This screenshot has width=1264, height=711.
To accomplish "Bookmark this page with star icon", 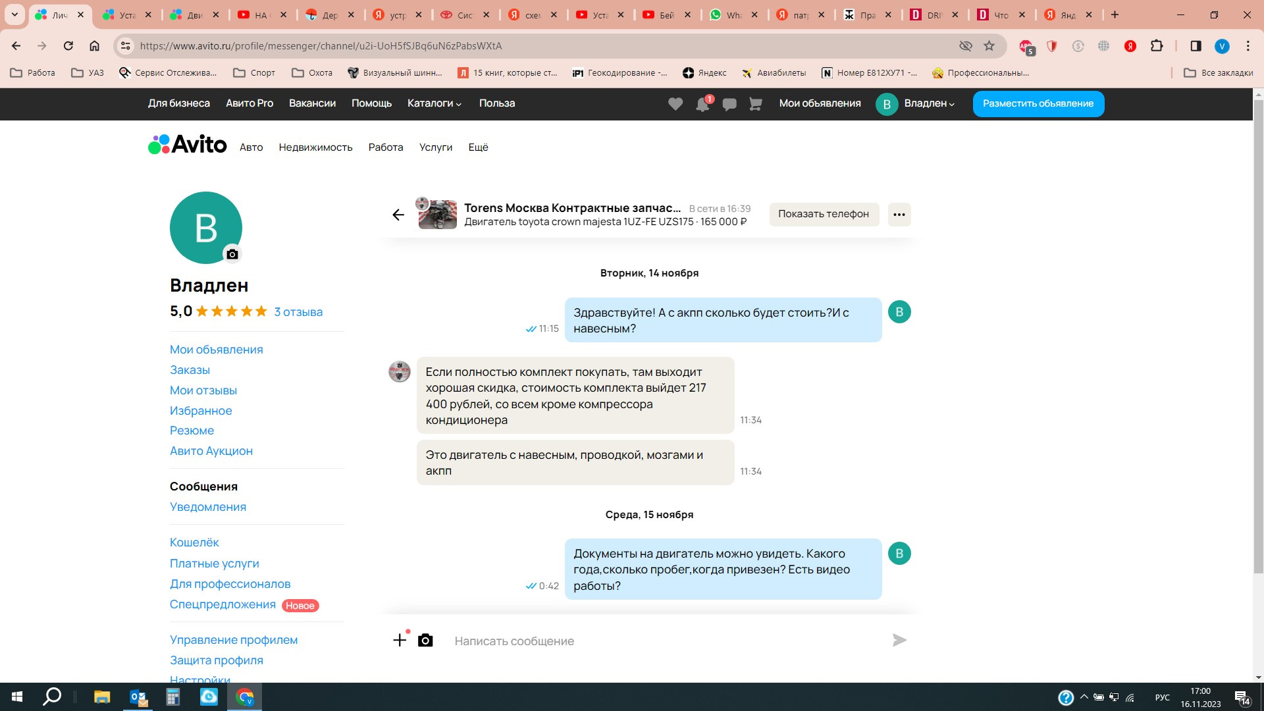I will coord(989,46).
